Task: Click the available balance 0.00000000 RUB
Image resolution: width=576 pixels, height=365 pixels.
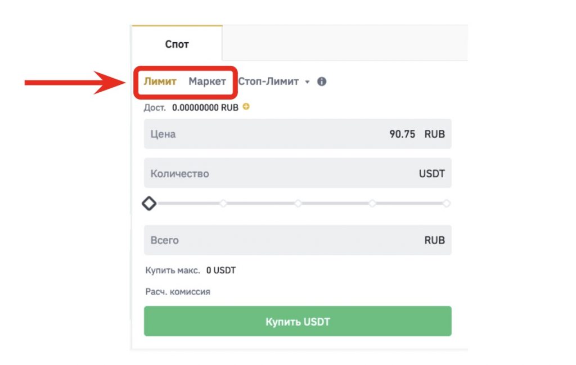Action: point(205,107)
